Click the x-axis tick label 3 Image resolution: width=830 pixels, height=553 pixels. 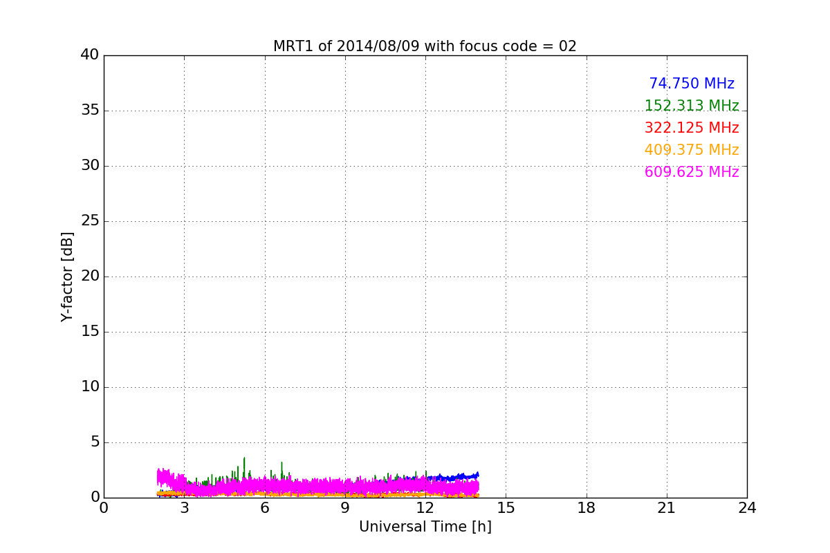(x=184, y=508)
